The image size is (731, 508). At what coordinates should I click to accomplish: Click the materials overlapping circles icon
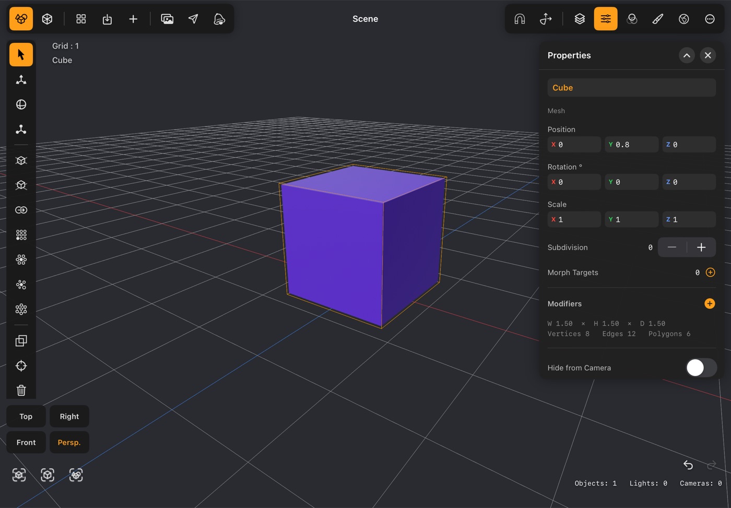pyautogui.click(x=632, y=19)
